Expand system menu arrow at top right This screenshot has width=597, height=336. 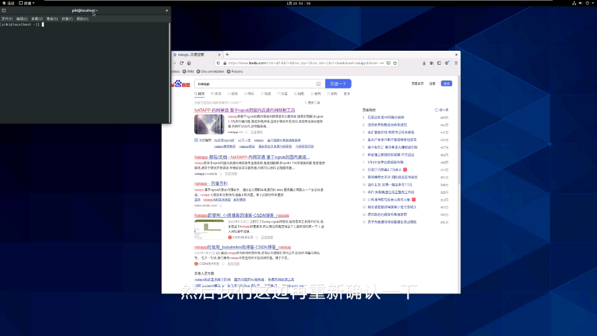pyautogui.click(x=593, y=3)
